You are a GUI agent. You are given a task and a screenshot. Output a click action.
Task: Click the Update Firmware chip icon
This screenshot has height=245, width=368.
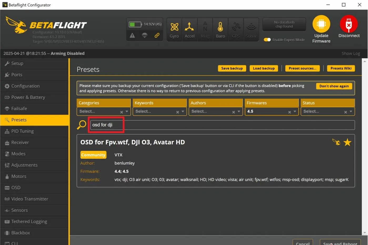(321, 24)
